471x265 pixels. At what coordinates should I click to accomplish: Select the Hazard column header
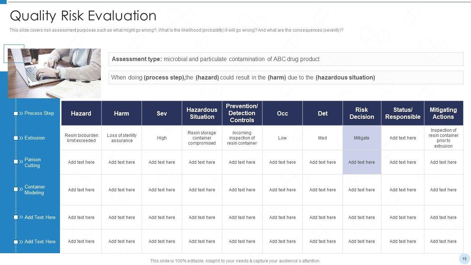pyautogui.click(x=81, y=113)
